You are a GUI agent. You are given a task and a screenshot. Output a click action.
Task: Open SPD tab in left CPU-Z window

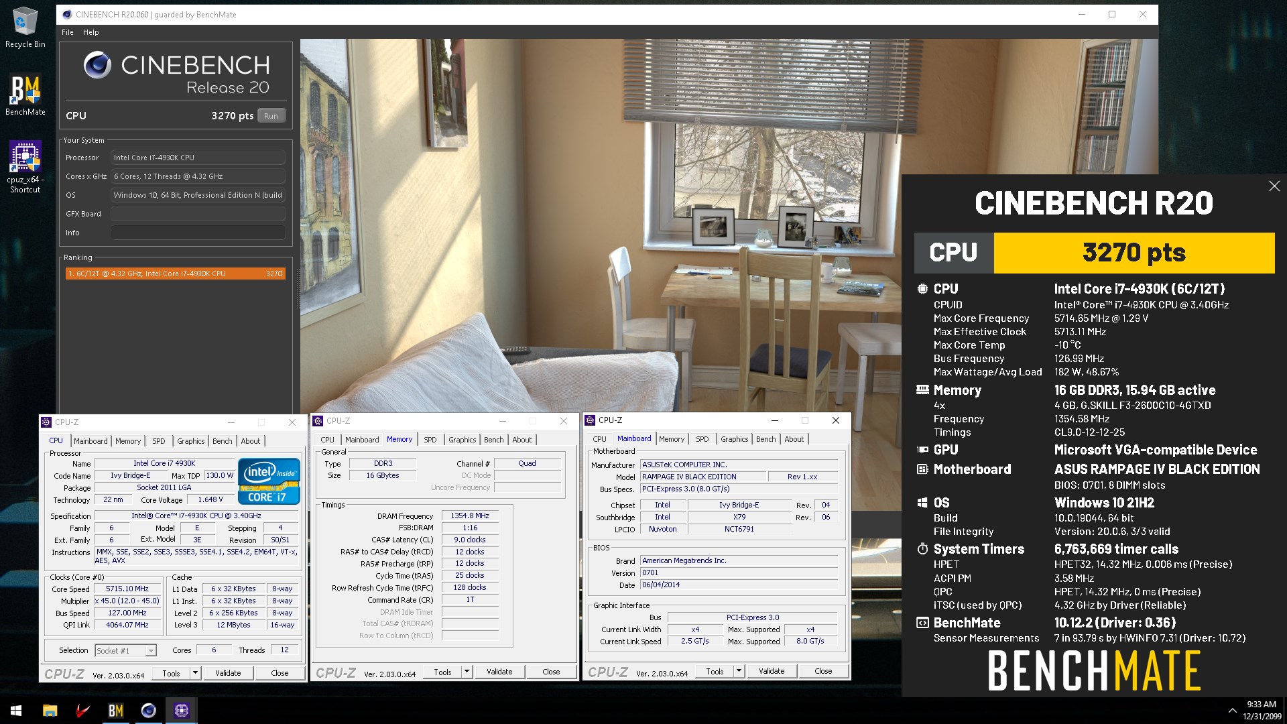point(158,440)
